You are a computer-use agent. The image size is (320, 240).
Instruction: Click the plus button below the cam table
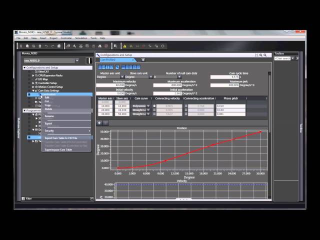(99, 122)
